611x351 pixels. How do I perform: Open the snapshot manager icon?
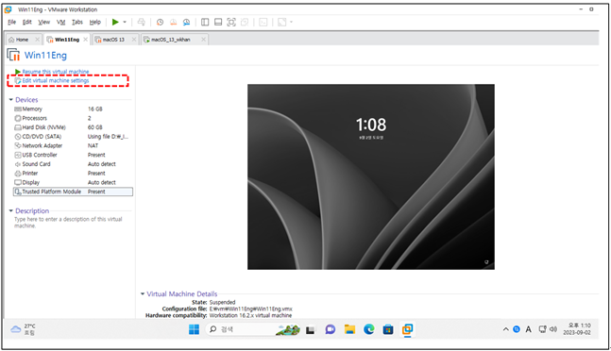[186, 23]
